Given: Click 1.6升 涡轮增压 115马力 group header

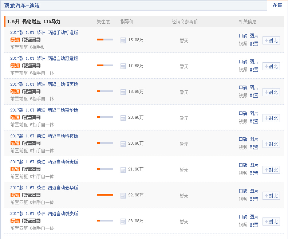Looking at the screenshot, I should [34, 22].
